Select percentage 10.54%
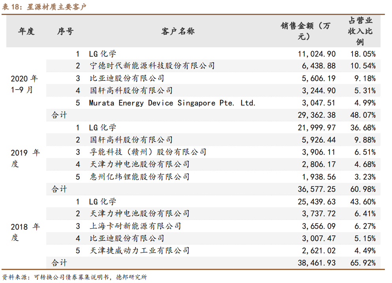The height and width of the screenshot is (283, 392). (363, 66)
